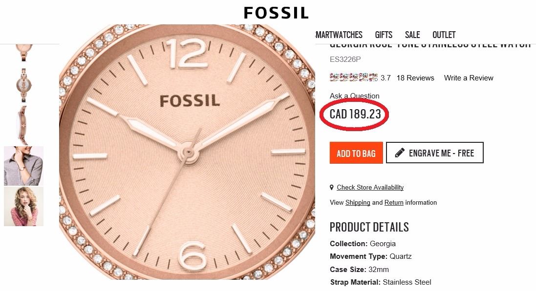Open the Gifts menu

tap(384, 35)
